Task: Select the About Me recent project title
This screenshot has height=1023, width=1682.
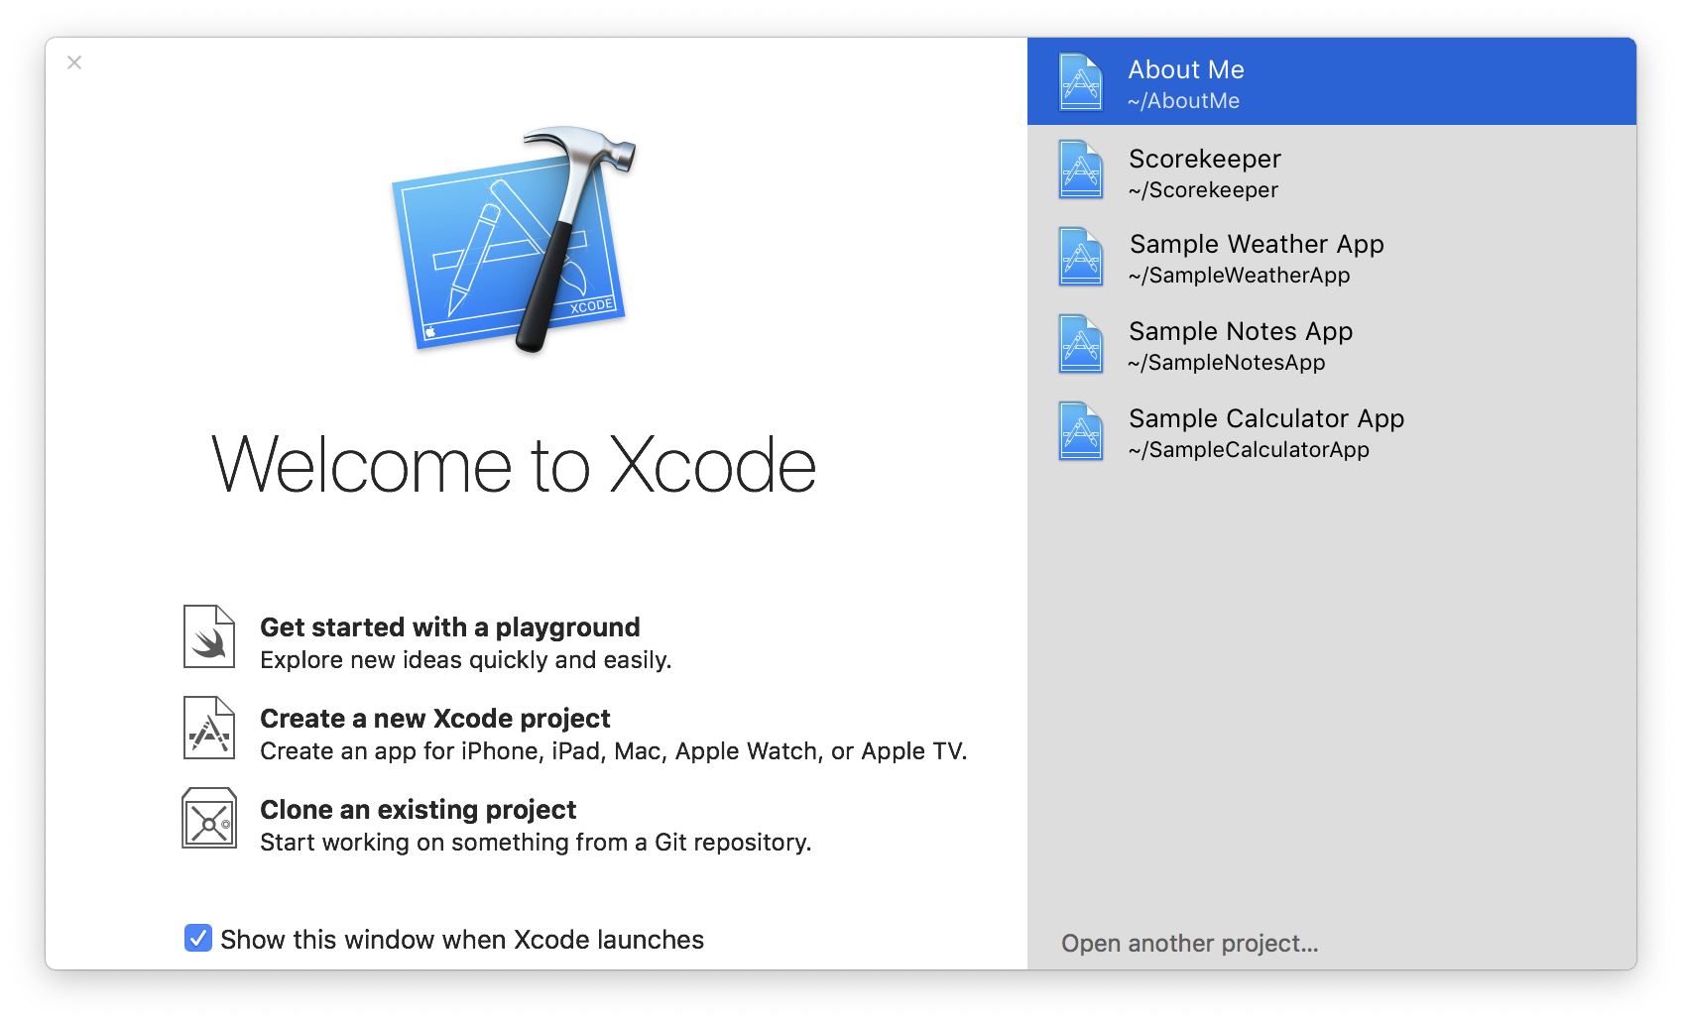Action: 1186,69
